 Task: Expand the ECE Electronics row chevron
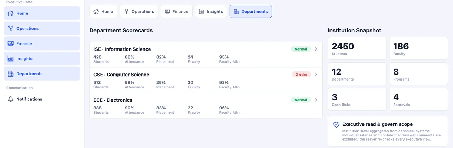[316, 100]
